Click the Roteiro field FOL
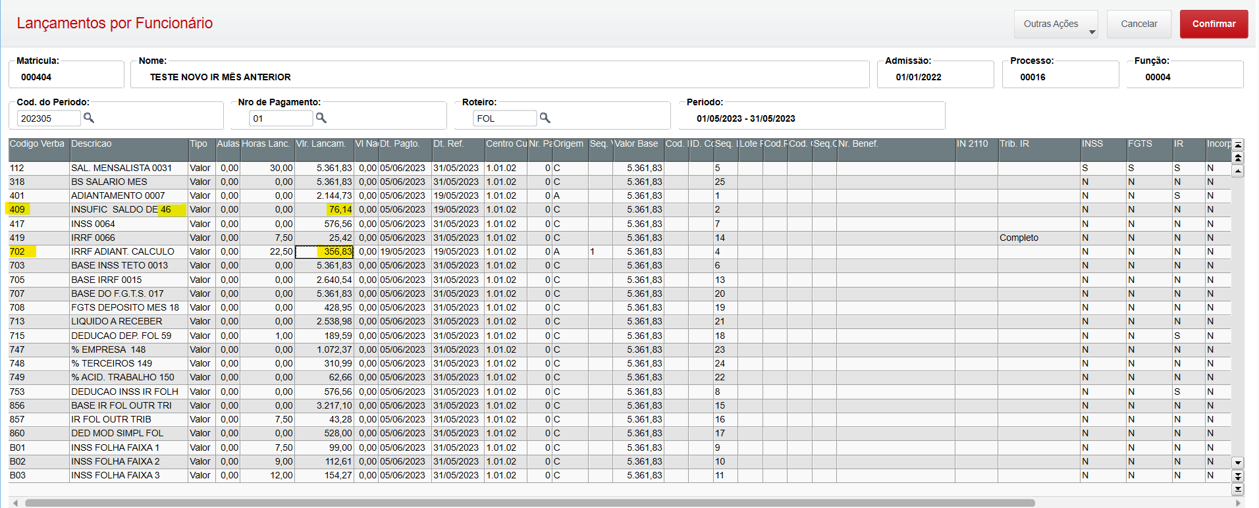Screen dimensions: 1259x508 (504, 118)
